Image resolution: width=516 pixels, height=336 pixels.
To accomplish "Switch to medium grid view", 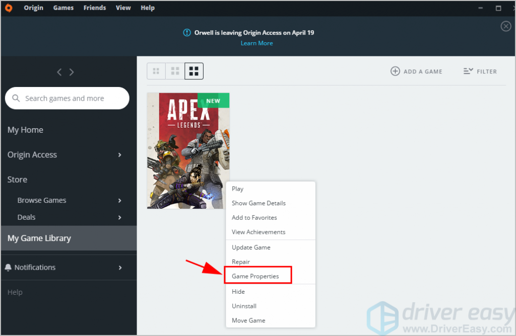I will [x=175, y=71].
